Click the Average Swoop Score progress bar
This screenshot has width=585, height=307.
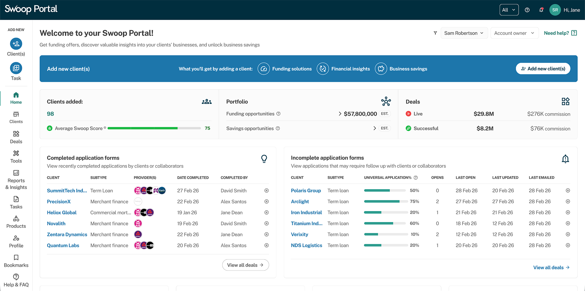pyautogui.click(x=154, y=128)
